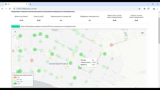
Task: Reload the project_info page
Action: 10,9
